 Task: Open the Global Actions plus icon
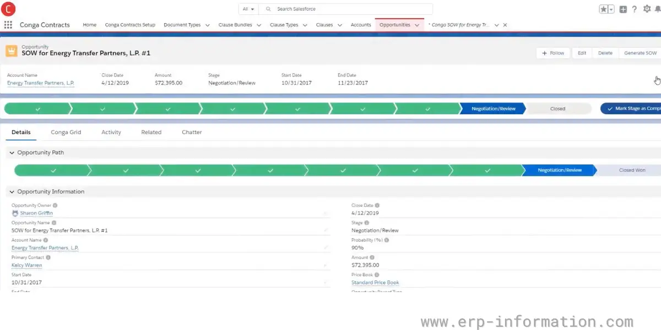tap(623, 9)
